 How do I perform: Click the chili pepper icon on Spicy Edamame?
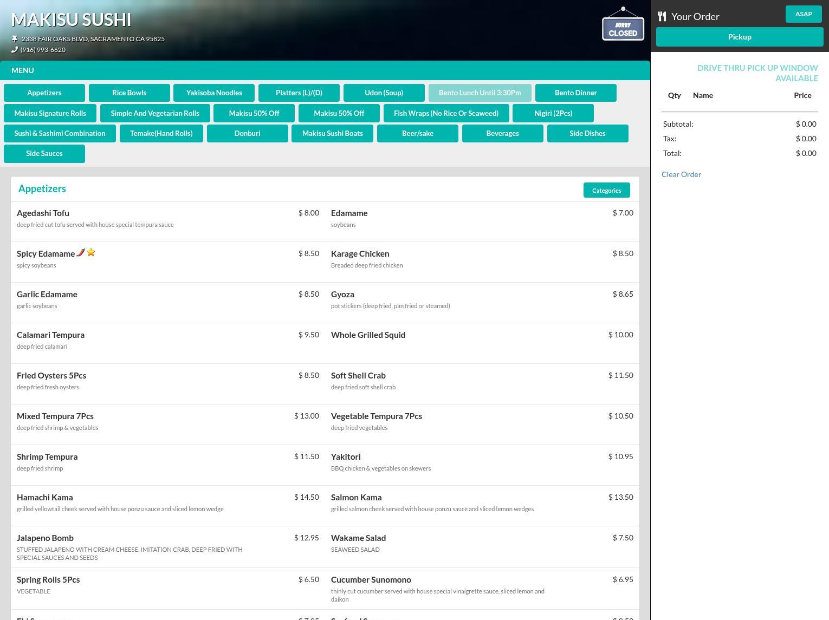pos(81,252)
